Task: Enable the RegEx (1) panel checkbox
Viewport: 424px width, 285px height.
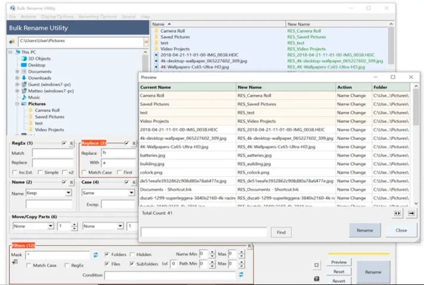Action: pyautogui.click(x=64, y=143)
